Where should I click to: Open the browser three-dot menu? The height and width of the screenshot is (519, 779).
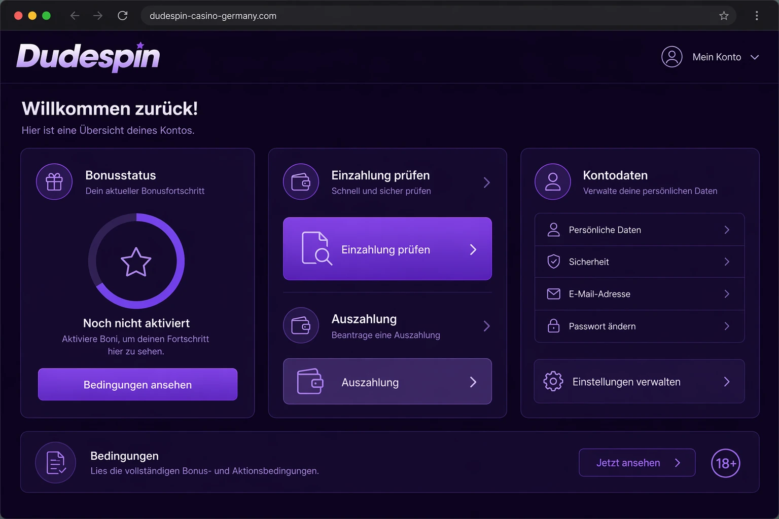coord(757,16)
